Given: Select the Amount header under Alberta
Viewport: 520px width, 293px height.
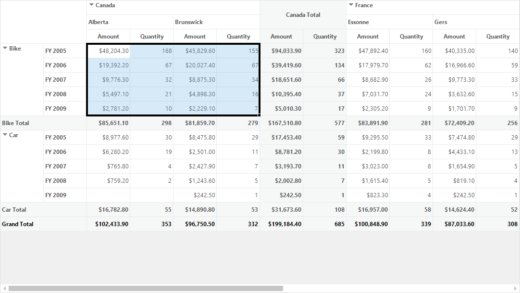Looking at the screenshot, I should [x=109, y=37].
